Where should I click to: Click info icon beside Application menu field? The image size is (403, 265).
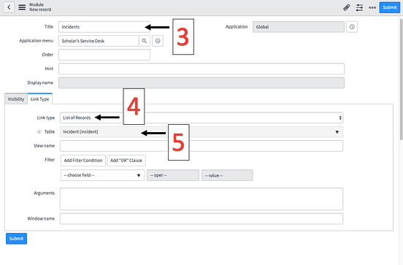158,41
